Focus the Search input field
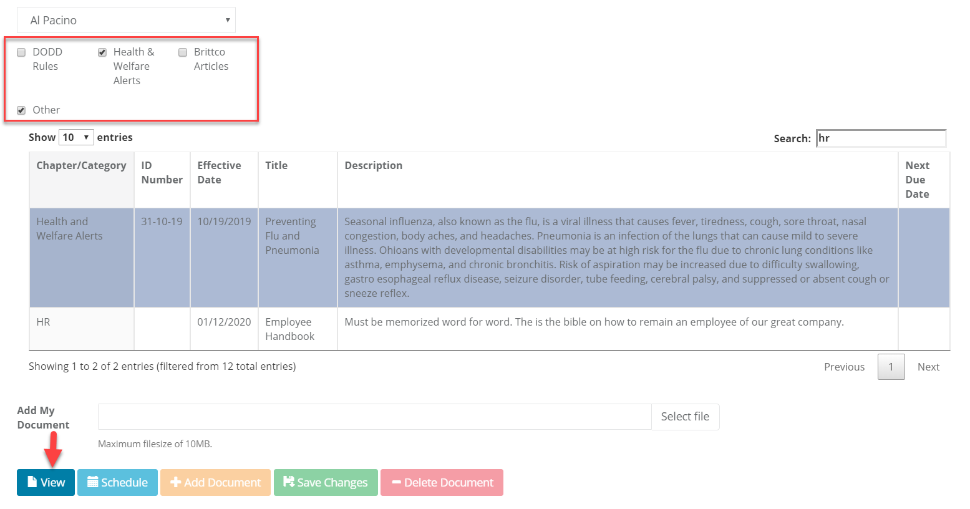 (881, 138)
